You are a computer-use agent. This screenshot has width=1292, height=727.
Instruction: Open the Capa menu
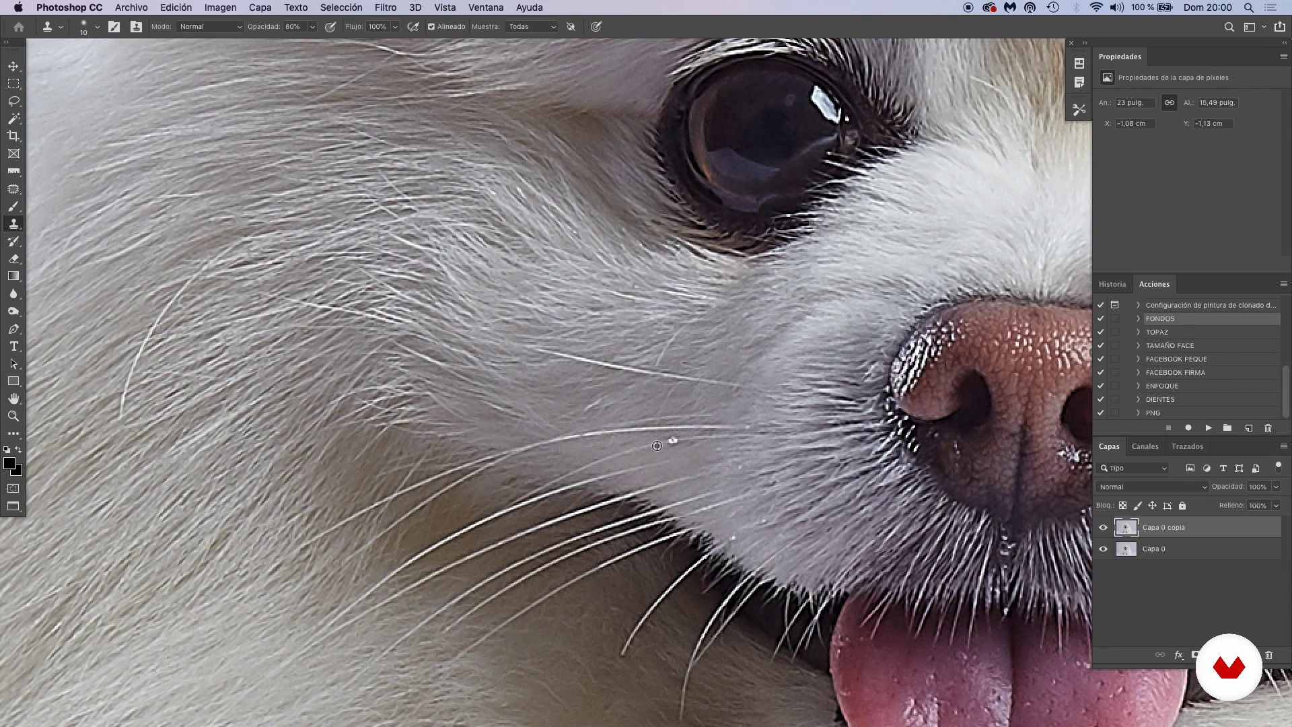260,7
